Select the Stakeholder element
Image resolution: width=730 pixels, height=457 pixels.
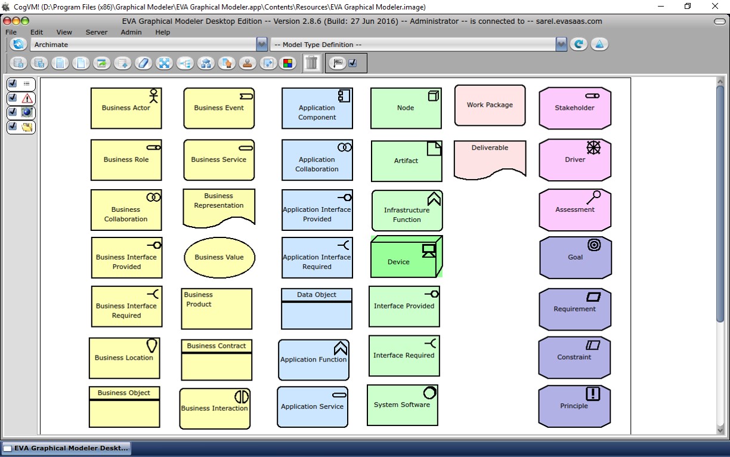(575, 108)
